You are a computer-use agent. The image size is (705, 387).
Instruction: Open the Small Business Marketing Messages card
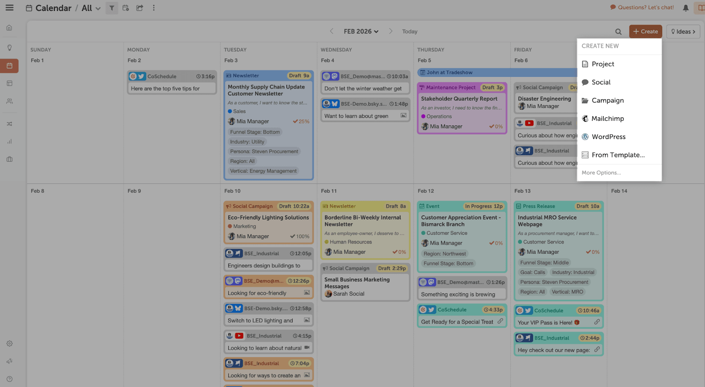click(x=365, y=282)
